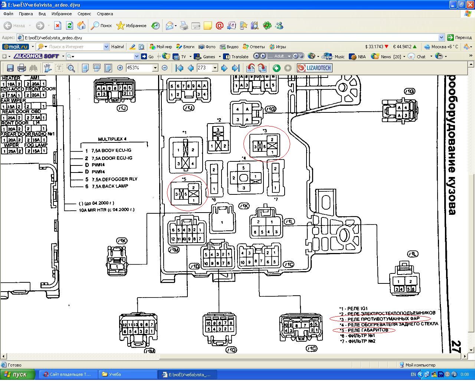Choose the Zoom marquee magnifier tool
The height and width of the screenshot is (381, 475).
coord(71,68)
